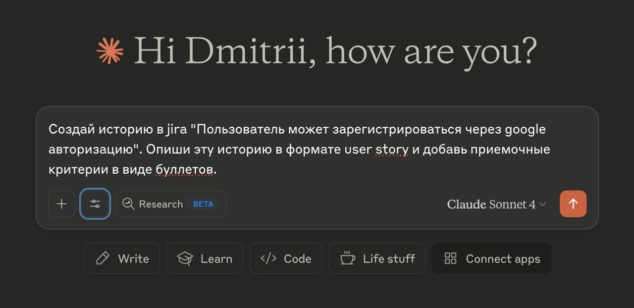Click the plus icon to attach content
Viewport: 634px width, 308px height.
pos(61,204)
